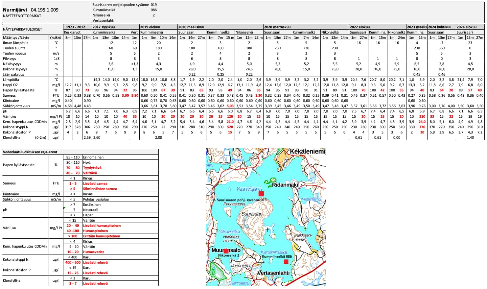
Task: Click the 'Sammalus' label on the map
Action: click(x=239, y=283)
